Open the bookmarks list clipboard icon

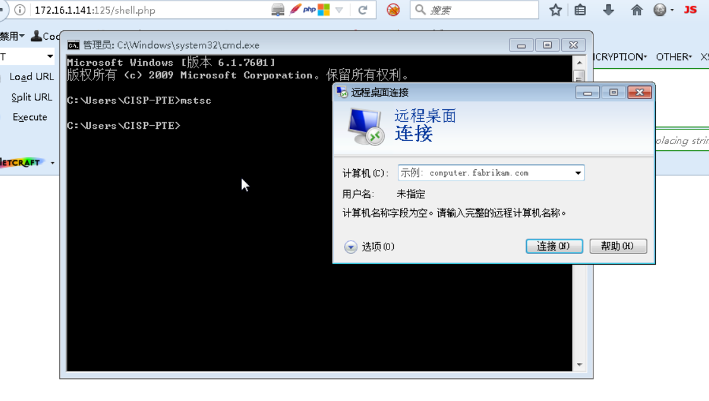pos(580,10)
